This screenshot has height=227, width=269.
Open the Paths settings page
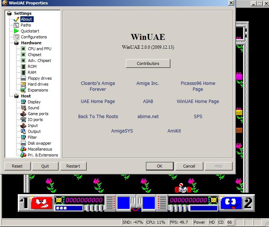(x=26, y=25)
